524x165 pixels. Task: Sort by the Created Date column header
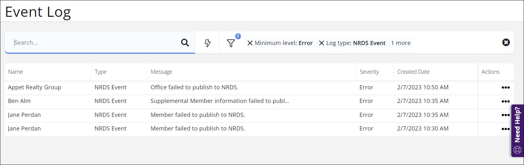tap(413, 72)
